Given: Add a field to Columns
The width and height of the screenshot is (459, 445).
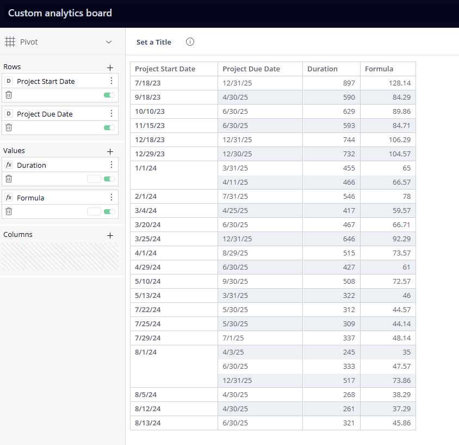Looking at the screenshot, I should 110,235.
